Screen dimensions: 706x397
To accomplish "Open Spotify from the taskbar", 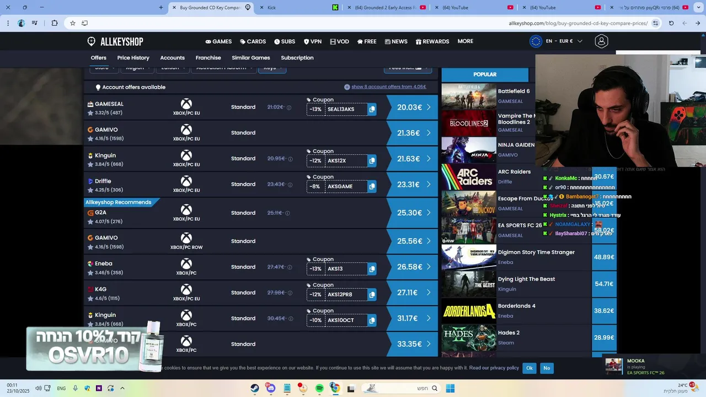I will coord(319,388).
